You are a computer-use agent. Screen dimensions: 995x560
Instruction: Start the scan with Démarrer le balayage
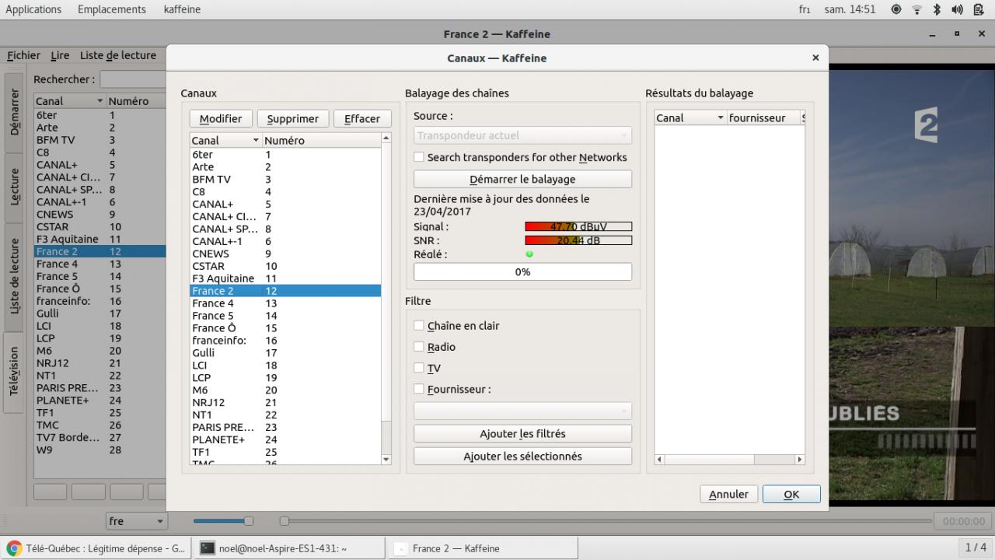pos(522,179)
